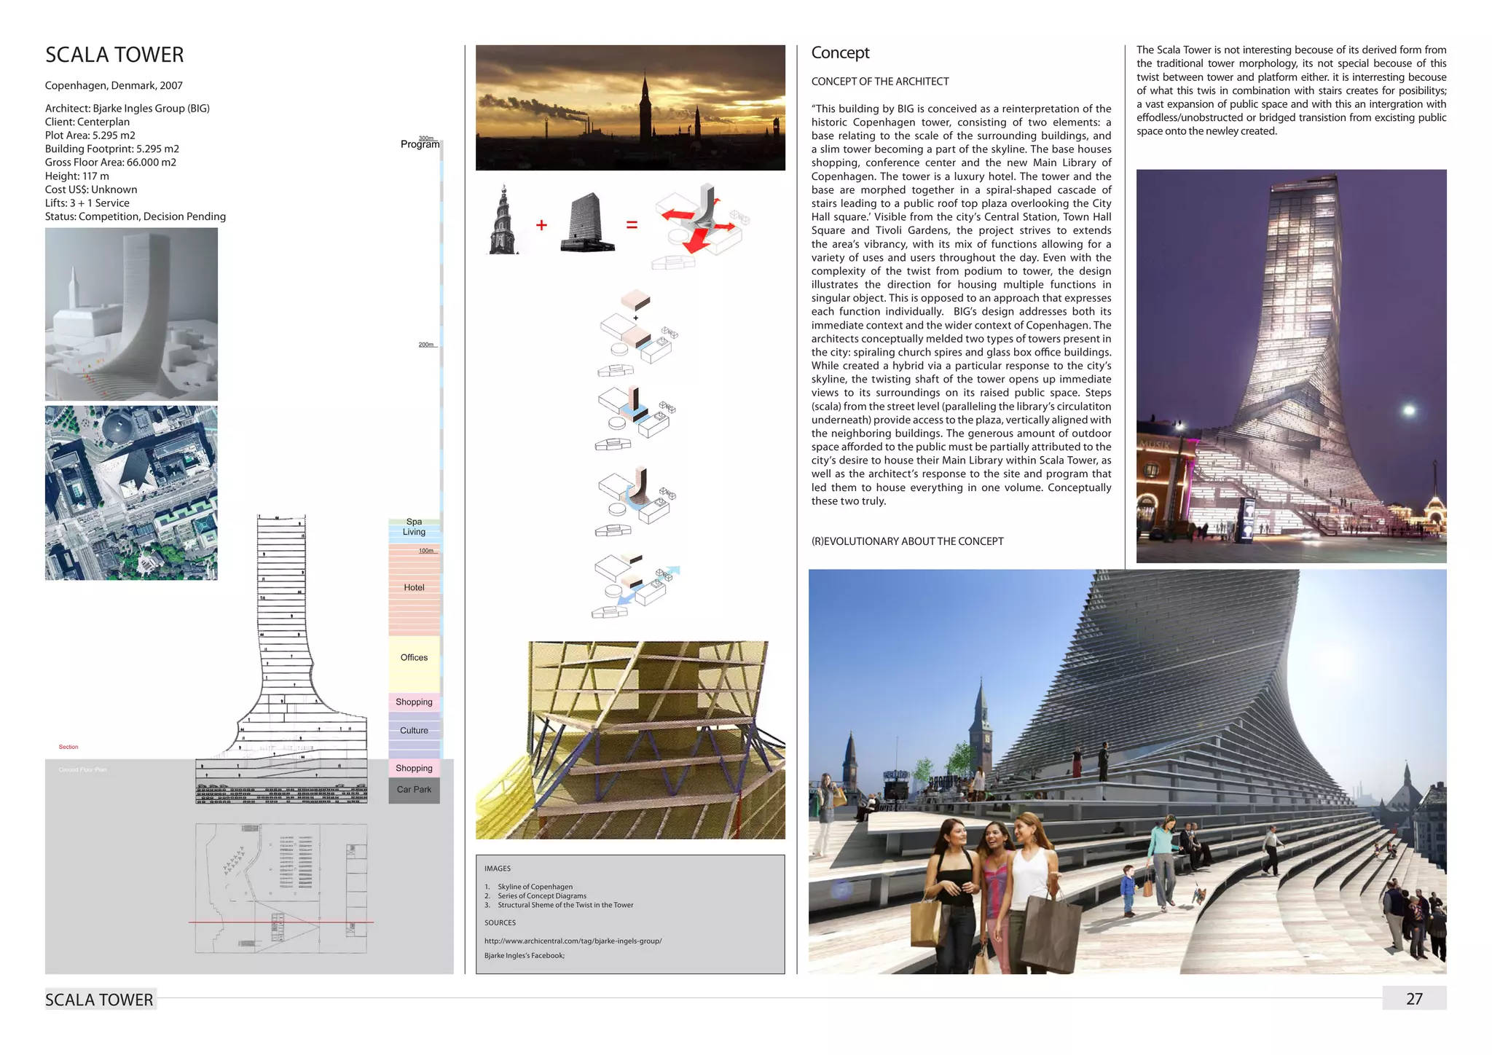
Task: Open the archicentral.com source URL
Action: [x=573, y=941]
